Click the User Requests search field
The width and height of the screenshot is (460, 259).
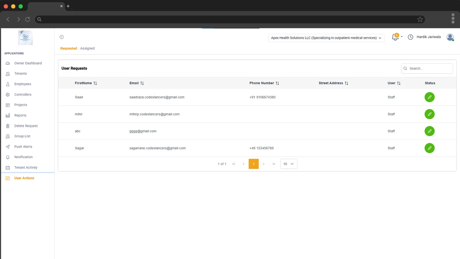tap(427, 68)
